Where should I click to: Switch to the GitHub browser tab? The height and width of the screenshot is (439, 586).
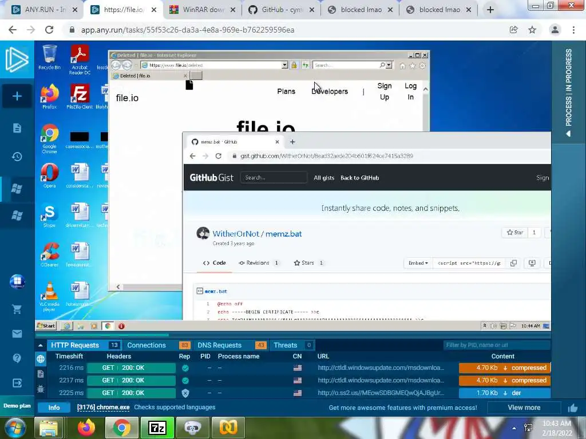(282, 10)
